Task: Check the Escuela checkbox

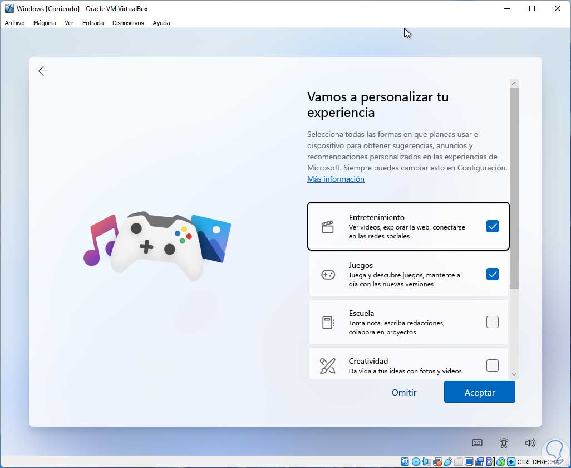Action: [x=492, y=322]
